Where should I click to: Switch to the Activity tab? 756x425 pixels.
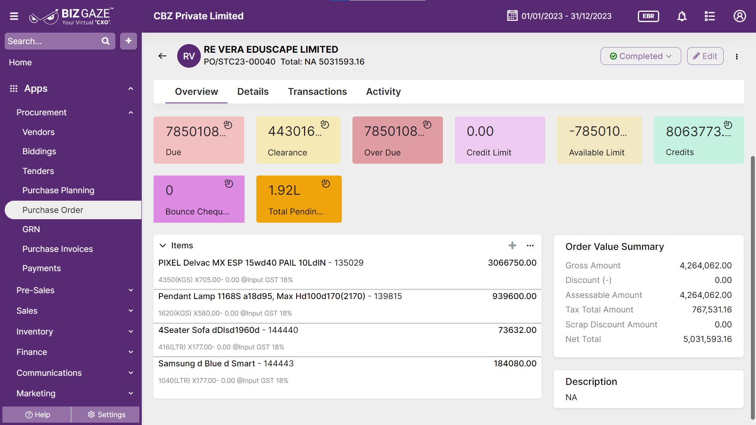coord(384,92)
